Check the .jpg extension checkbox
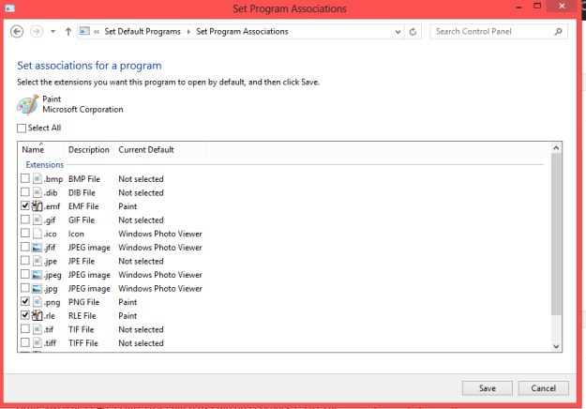 point(25,288)
